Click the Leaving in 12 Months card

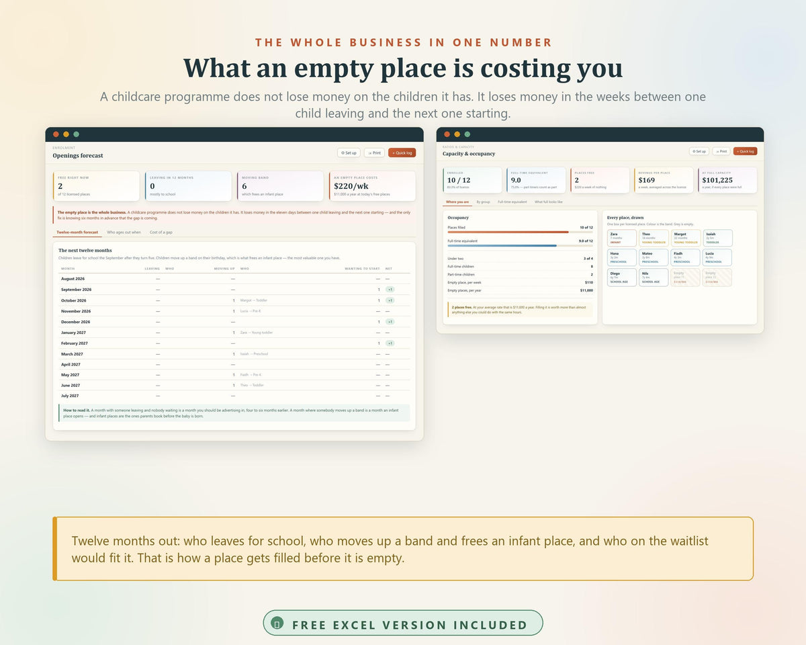pos(188,185)
